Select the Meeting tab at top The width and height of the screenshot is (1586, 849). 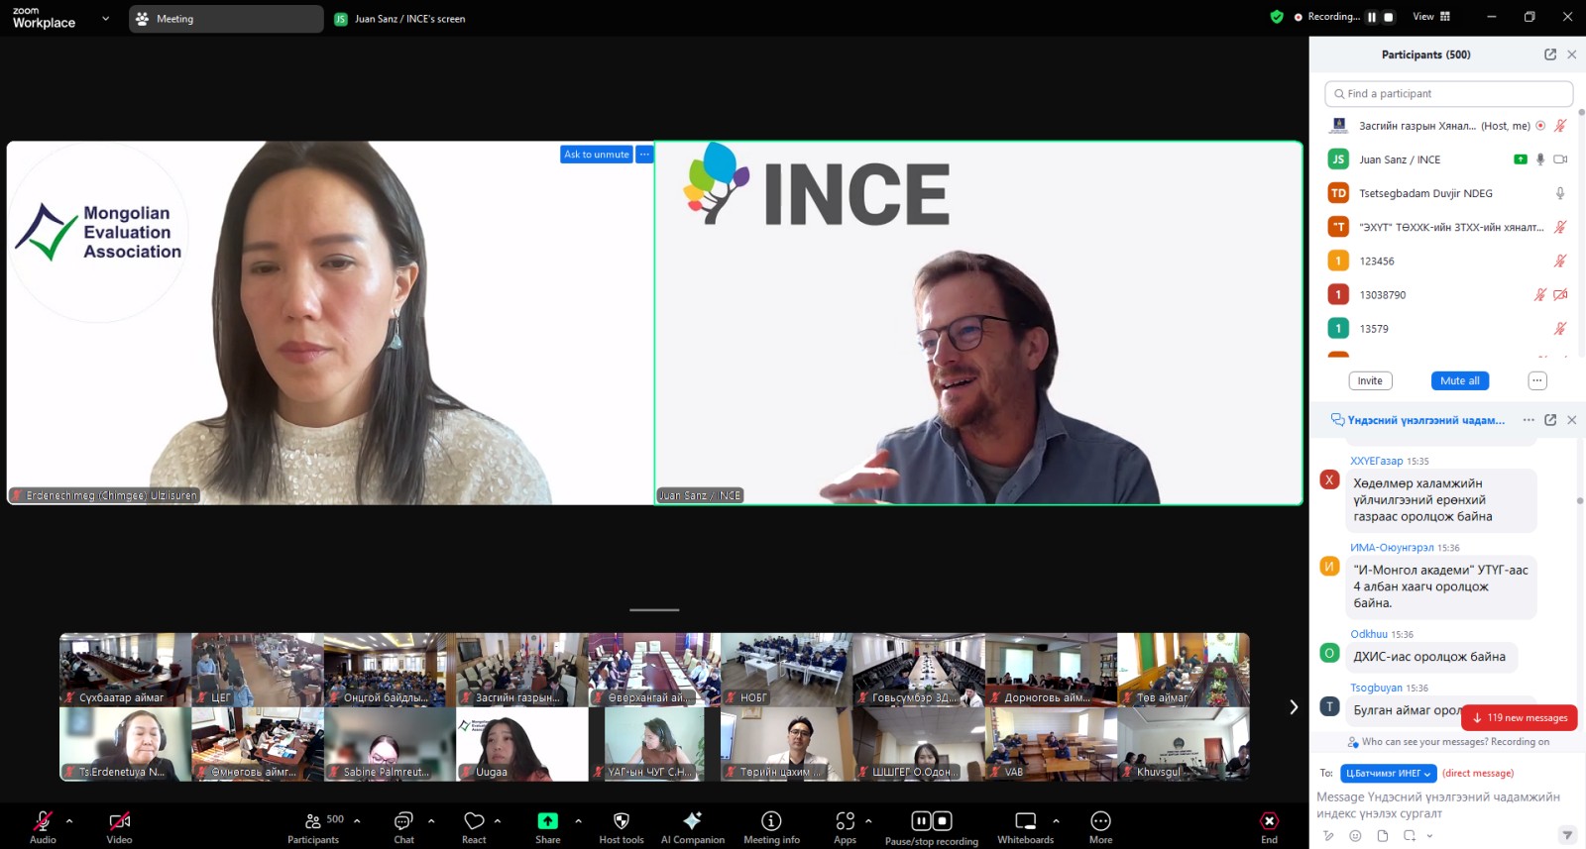point(225,19)
